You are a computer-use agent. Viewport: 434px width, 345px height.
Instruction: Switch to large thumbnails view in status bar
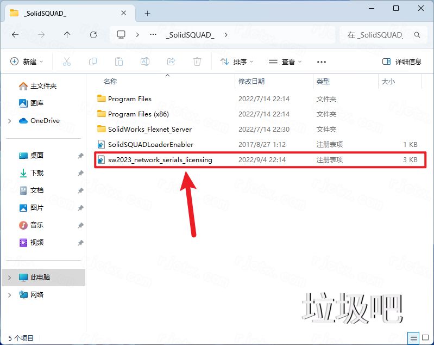pos(425,338)
